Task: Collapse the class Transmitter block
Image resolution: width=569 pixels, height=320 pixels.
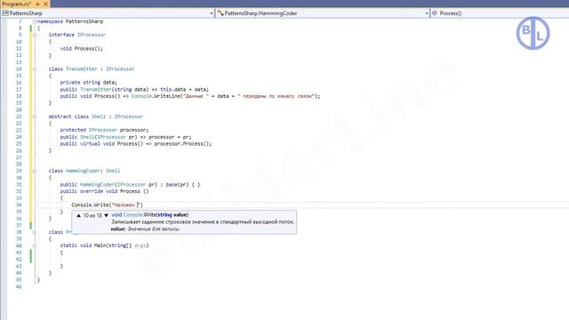Action: [35, 69]
